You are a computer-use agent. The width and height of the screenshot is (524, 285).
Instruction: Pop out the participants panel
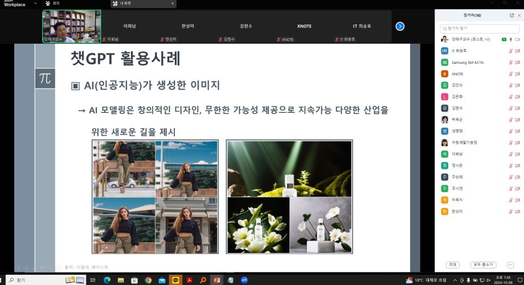pyautogui.click(x=511, y=15)
